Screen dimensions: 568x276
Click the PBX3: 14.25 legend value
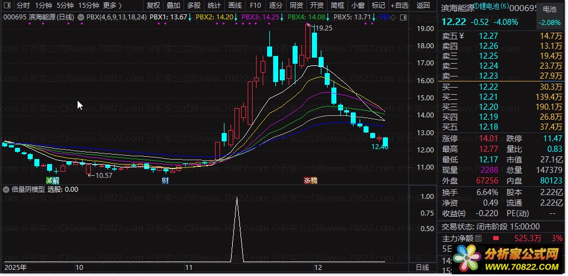(x=260, y=17)
